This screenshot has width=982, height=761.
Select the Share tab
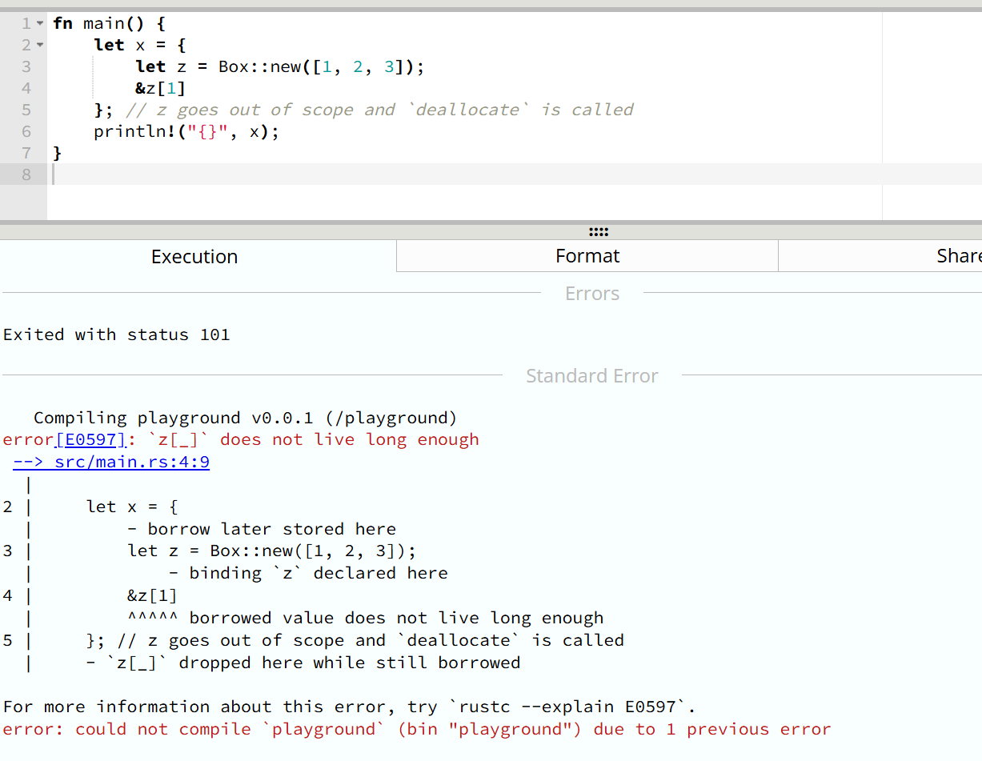(958, 256)
